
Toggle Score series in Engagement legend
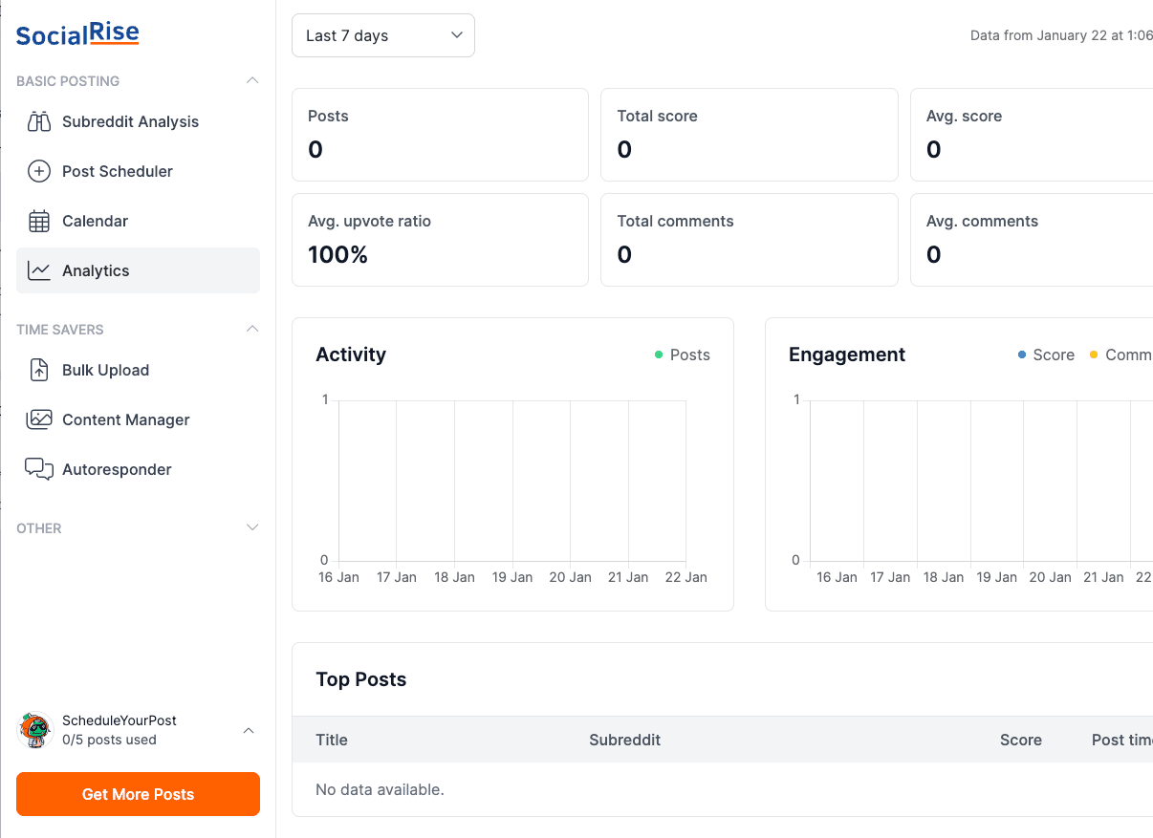tap(1047, 355)
